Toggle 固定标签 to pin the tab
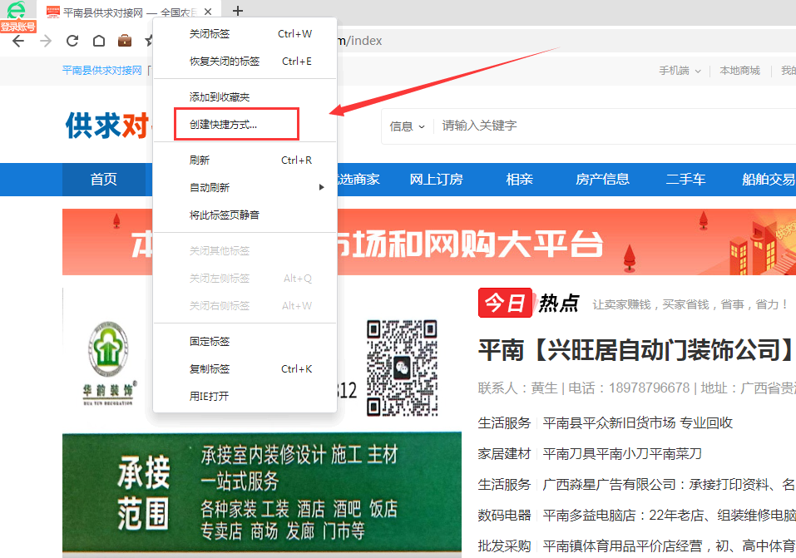 [209, 342]
